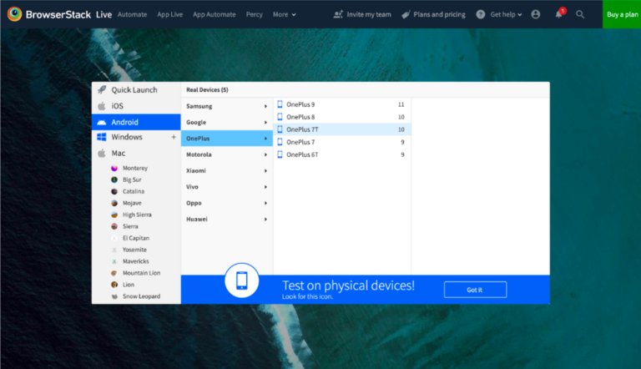Click the Real Devices (5) header
Viewport: 641px width, 369px height.
(207, 89)
